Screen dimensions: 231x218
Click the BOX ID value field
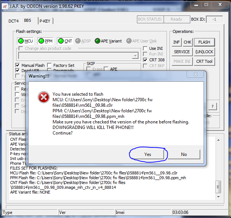214,19
